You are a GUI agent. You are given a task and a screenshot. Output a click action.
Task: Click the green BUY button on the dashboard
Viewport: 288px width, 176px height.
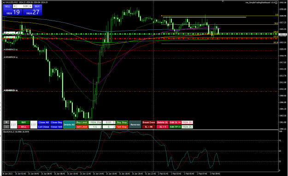(24, 122)
